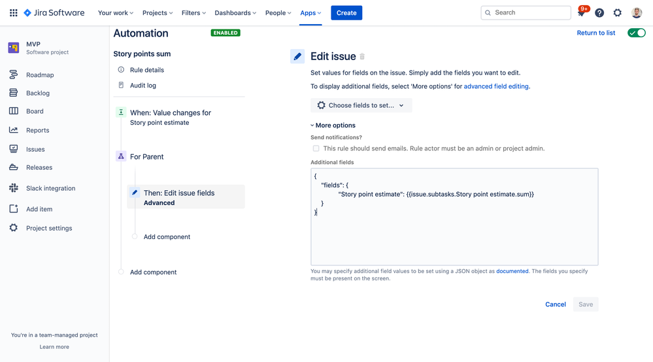Open Issues in the sidebar

click(35, 149)
